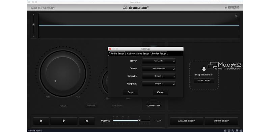Click the Standard license status text

click(x=35, y=131)
